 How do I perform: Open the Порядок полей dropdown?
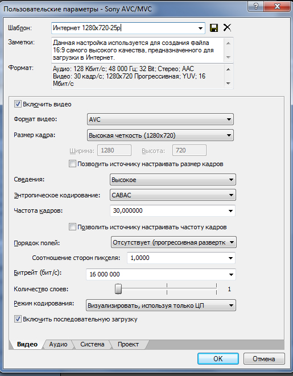174,242
